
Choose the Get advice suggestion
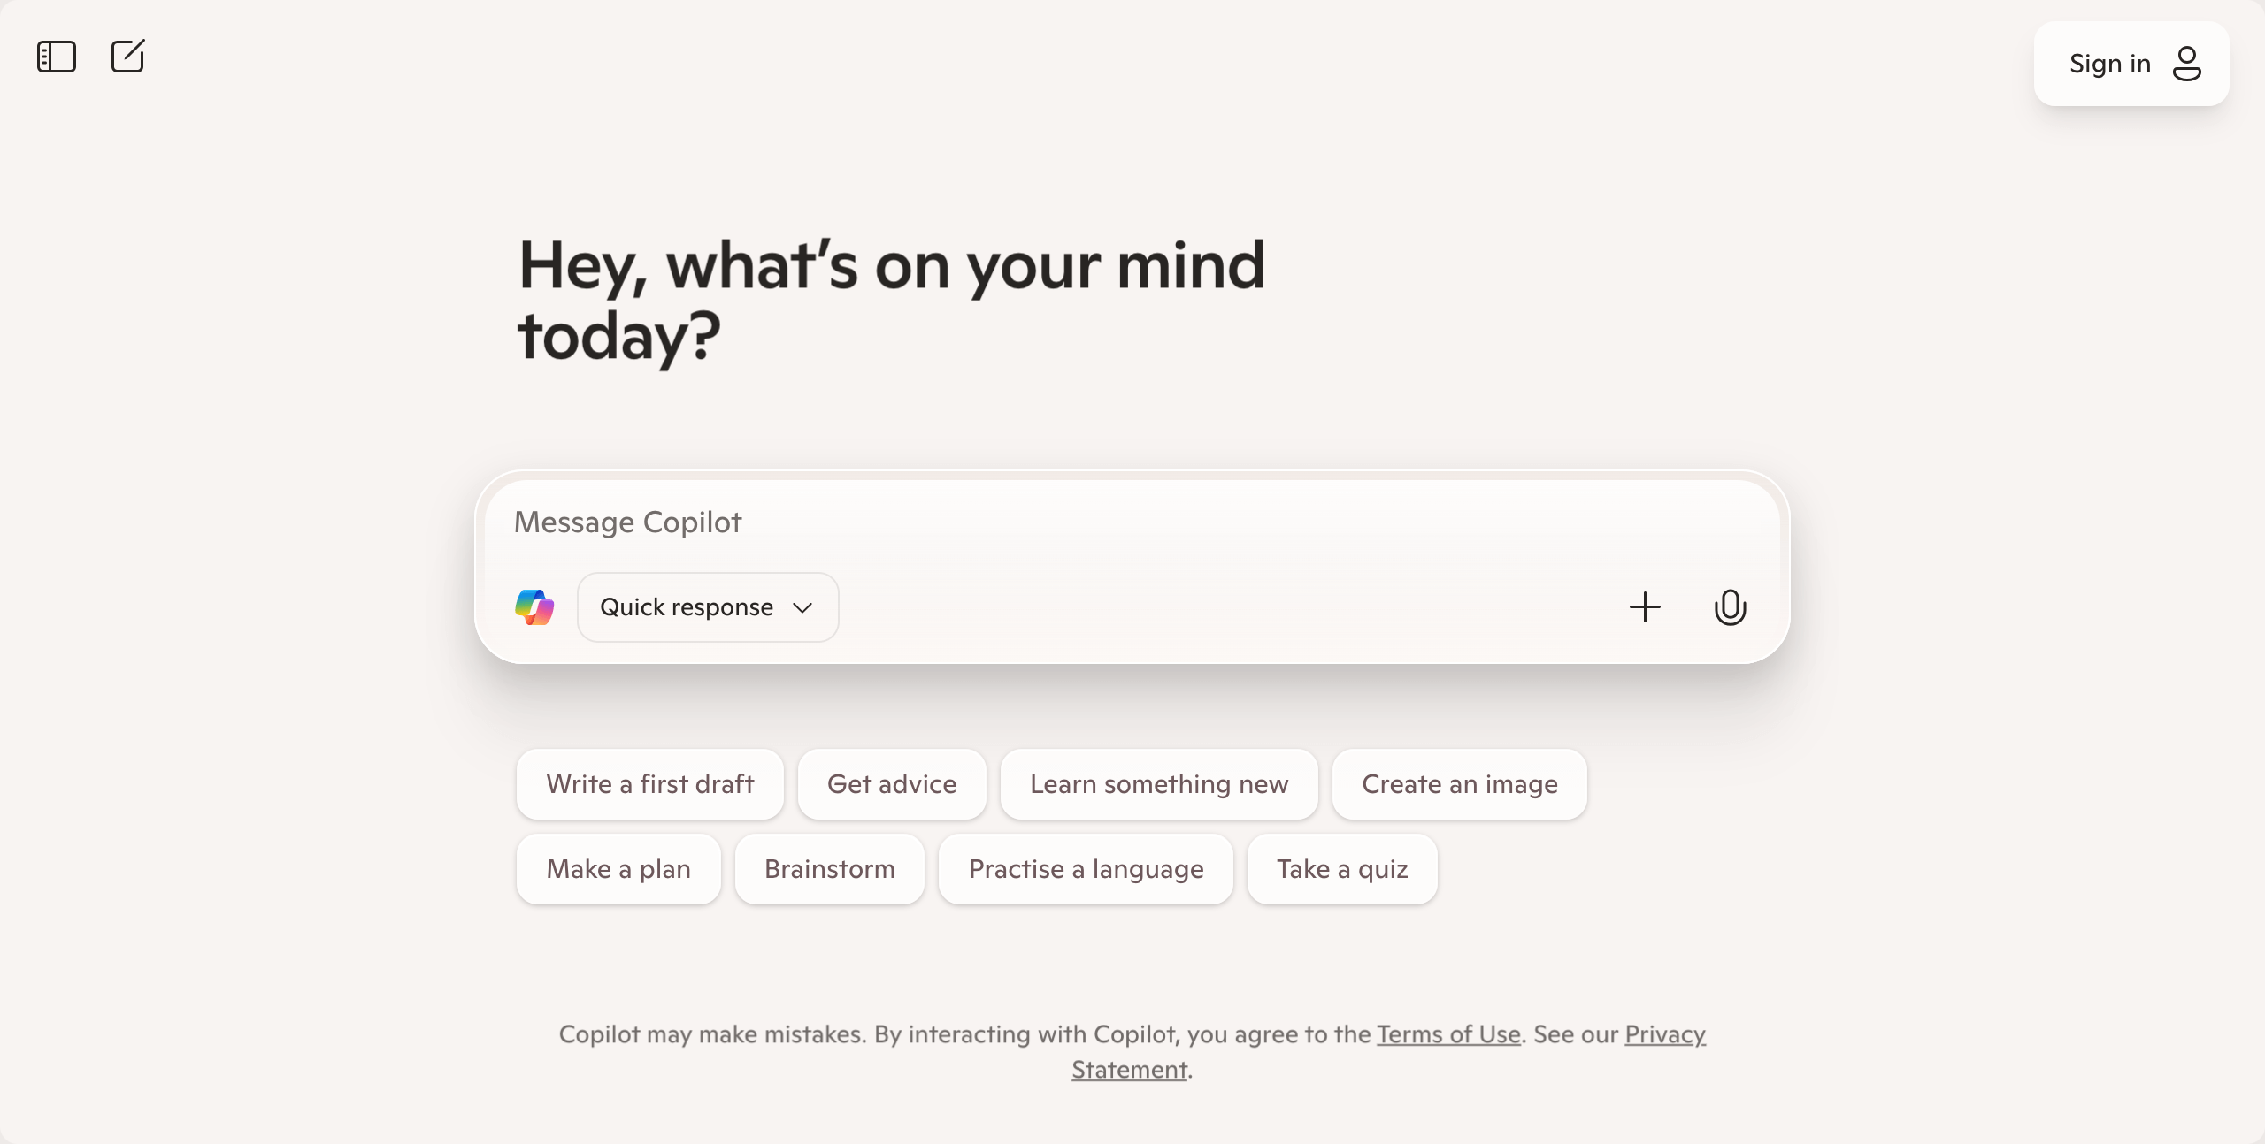click(x=891, y=784)
